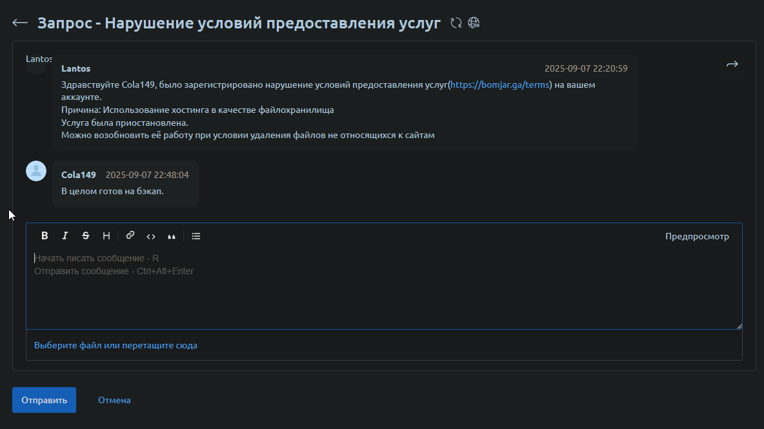Click the text area resize handle
The image size is (764, 429).
click(739, 326)
